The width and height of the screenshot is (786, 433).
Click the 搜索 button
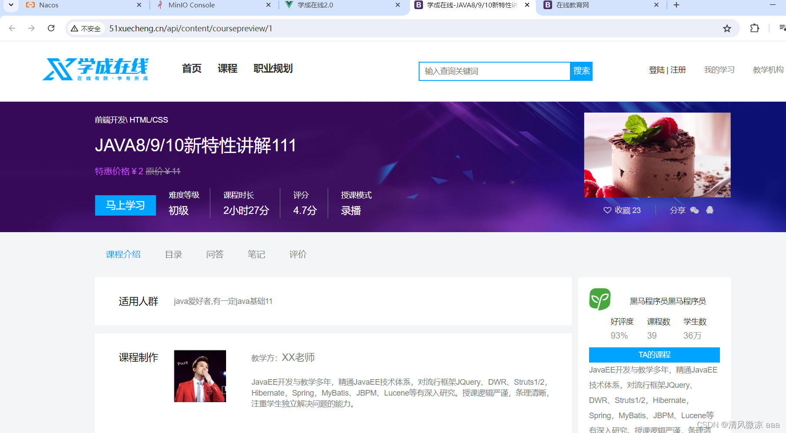click(581, 71)
